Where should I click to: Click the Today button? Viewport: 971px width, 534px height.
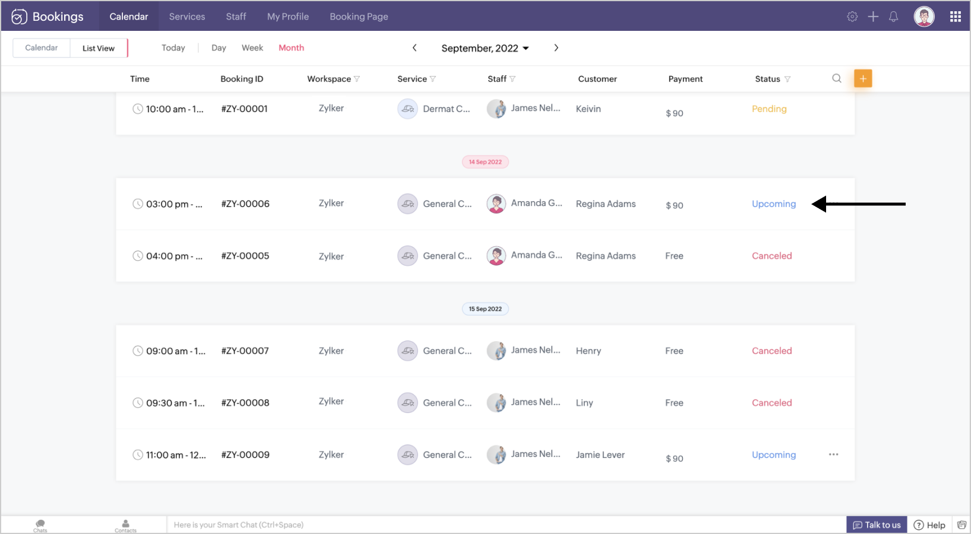point(173,48)
